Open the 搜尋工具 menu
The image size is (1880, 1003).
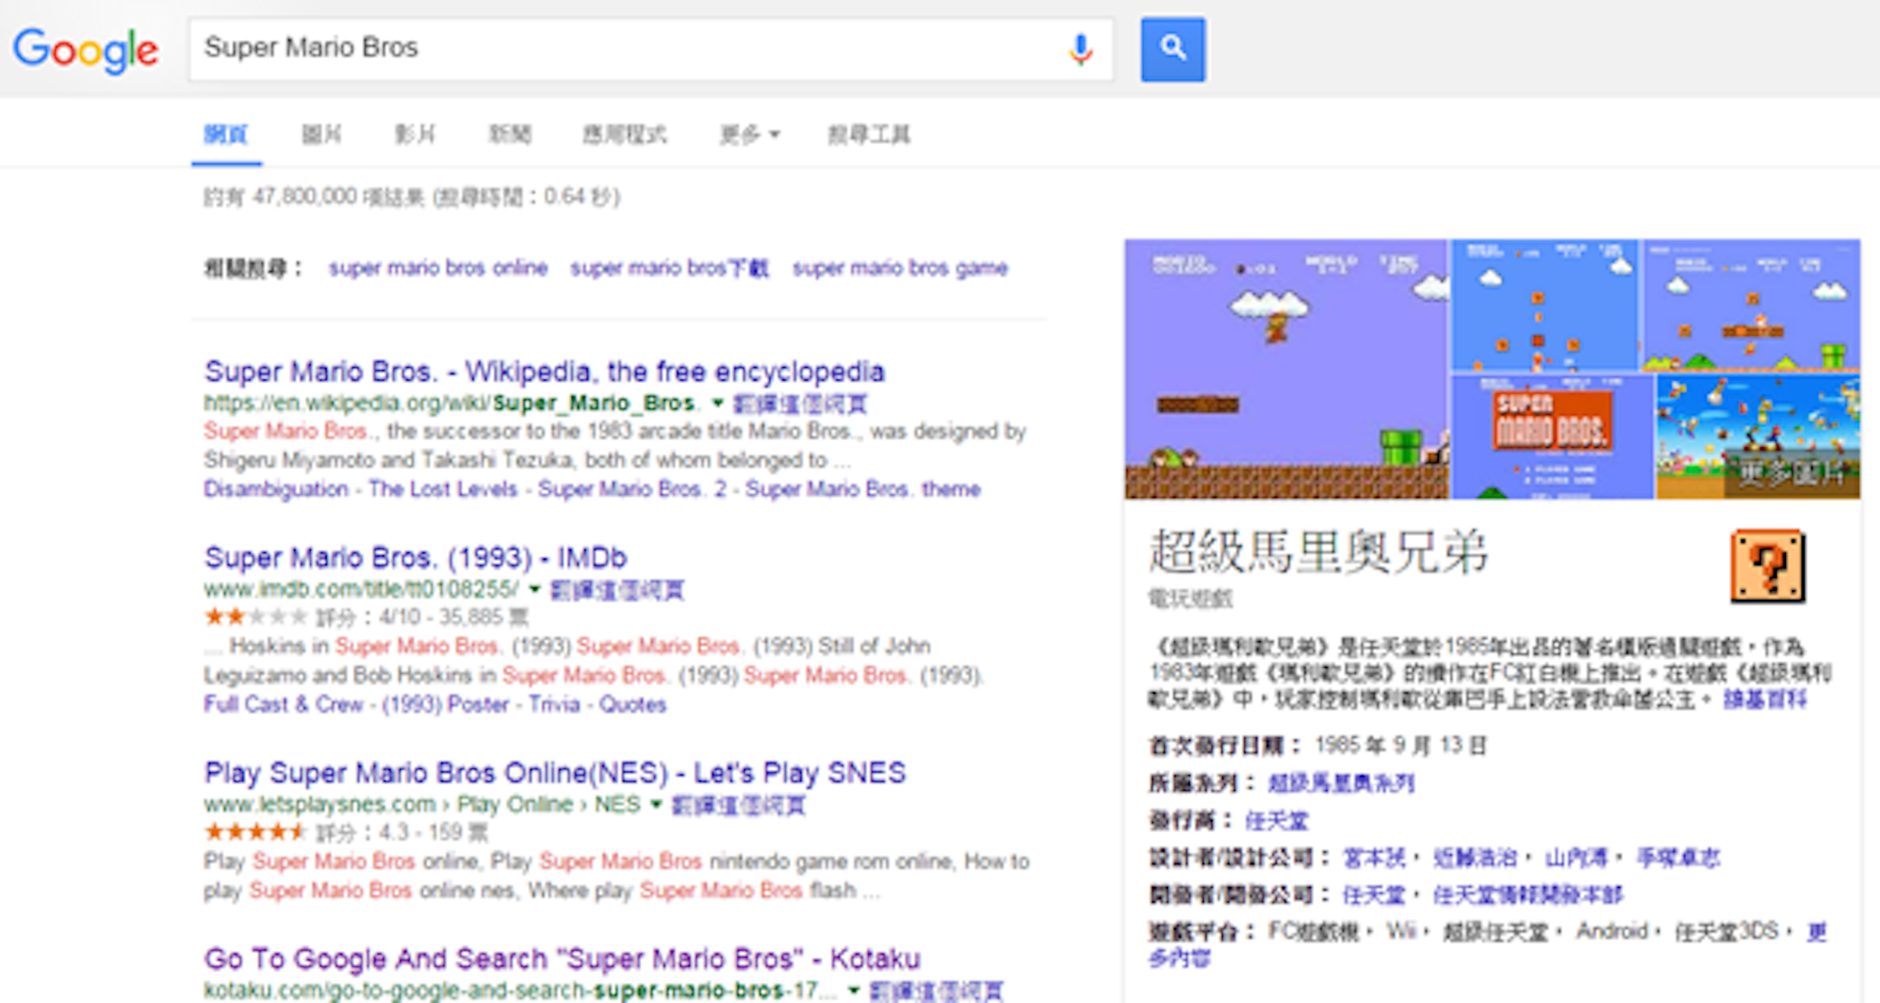coord(869,135)
